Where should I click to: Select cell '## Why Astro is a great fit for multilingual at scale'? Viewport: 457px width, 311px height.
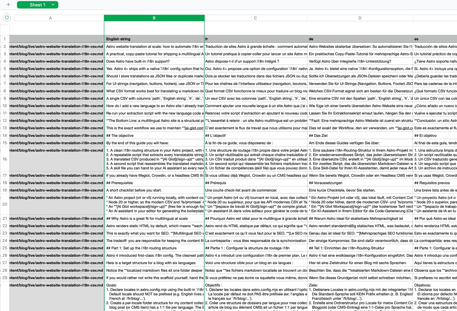click(154, 218)
